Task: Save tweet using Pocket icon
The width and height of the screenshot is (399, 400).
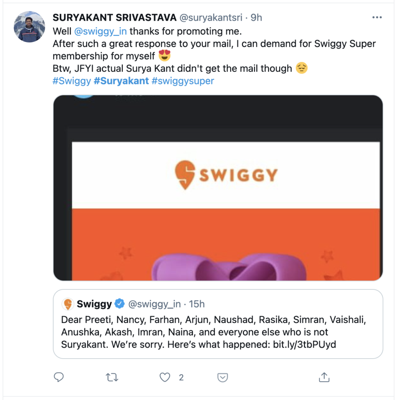Action: (x=222, y=377)
